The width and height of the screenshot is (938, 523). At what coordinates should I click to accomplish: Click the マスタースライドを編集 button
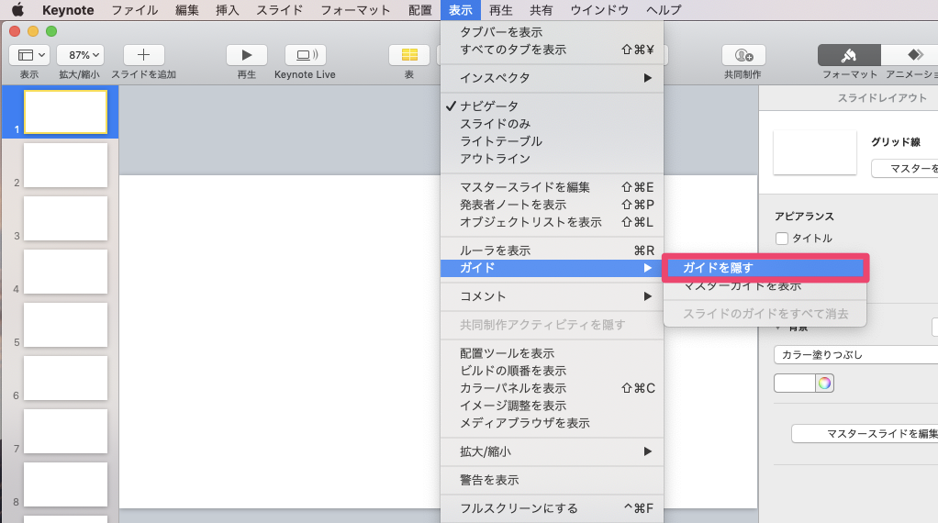[863, 433]
